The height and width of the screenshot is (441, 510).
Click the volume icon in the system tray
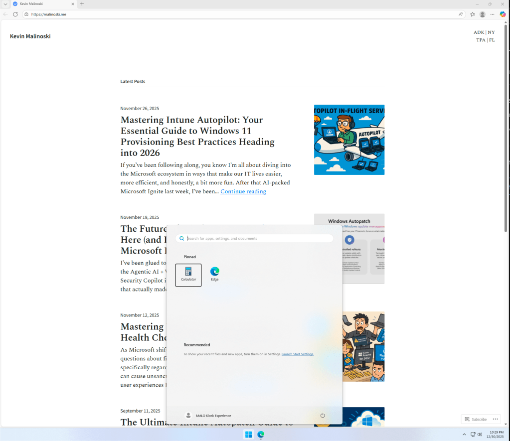pos(480,435)
